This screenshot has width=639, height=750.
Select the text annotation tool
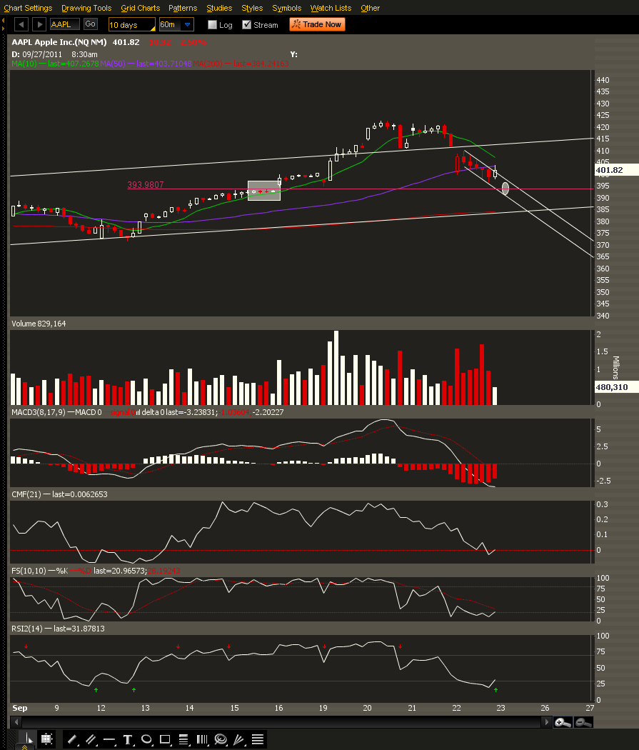coord(128,739)
